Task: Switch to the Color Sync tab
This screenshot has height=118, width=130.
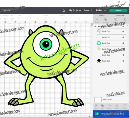Action: (120, 15)
